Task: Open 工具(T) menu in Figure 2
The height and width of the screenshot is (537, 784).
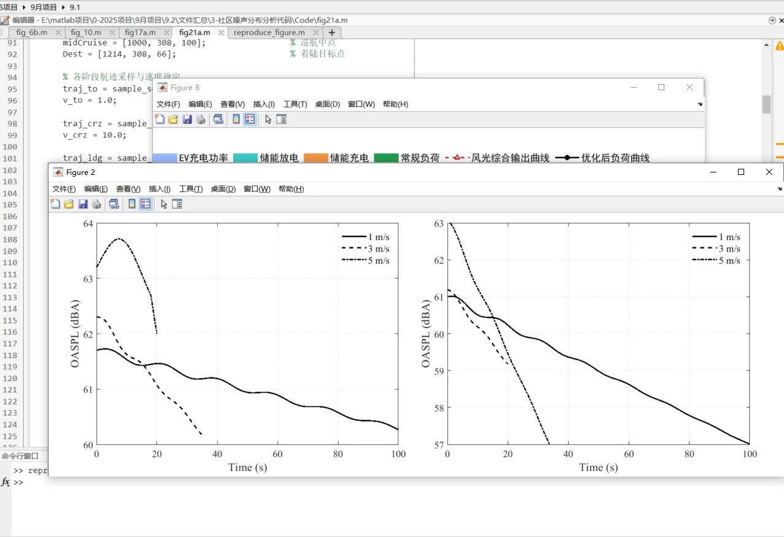Action: pos(191,189)
